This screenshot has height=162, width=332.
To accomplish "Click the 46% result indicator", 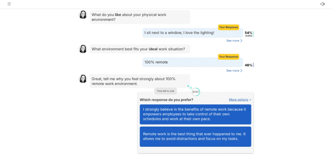I will tap(248, 65).
